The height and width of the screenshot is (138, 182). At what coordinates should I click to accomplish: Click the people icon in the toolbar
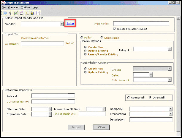pyautogui.click(x=32, y=13)
